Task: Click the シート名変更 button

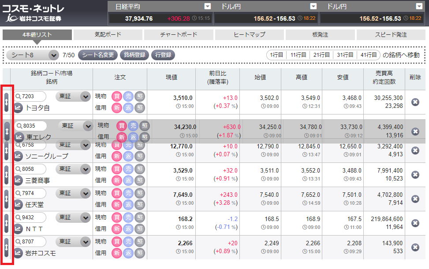Action: [x=98, y=55]
